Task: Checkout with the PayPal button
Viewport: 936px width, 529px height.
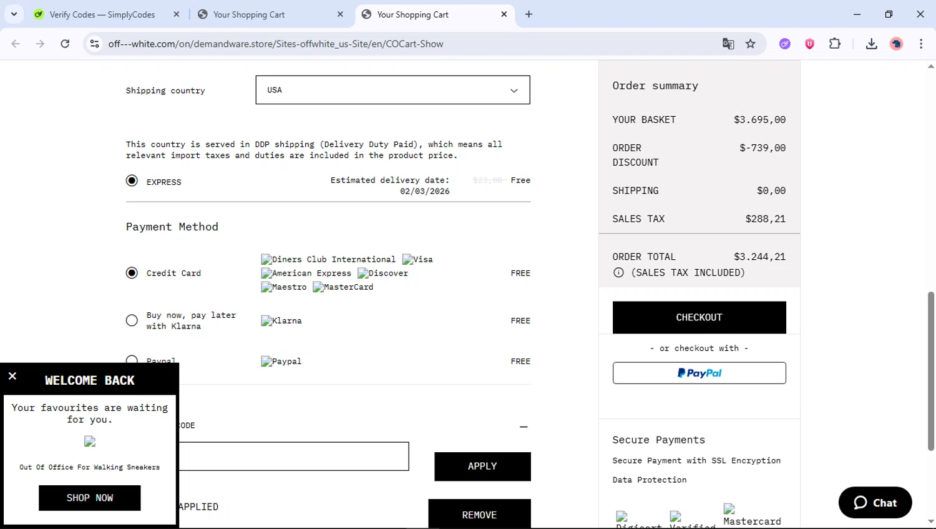Action: [x=699, y=373]
